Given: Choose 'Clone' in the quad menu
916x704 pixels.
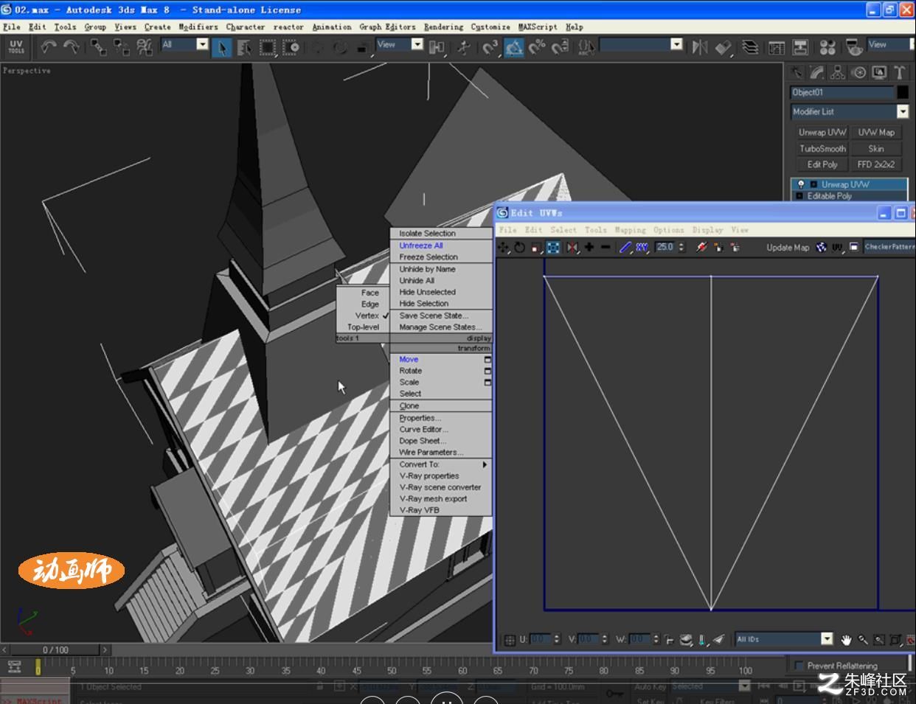Looking at the screenshot, I should pyautogui.click(x=409, y=406).
